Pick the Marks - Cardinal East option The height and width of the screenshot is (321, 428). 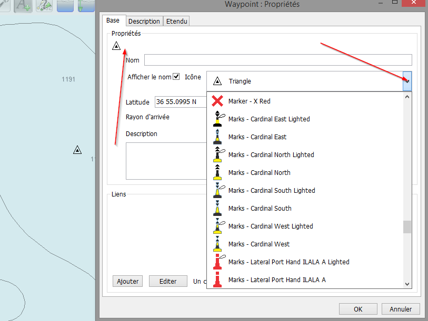[257, 137]
